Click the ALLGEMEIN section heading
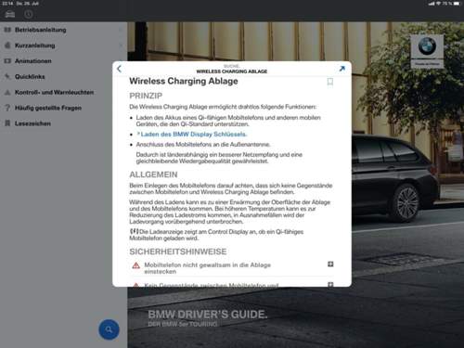464x348 pixels. [x=153, y=174]
